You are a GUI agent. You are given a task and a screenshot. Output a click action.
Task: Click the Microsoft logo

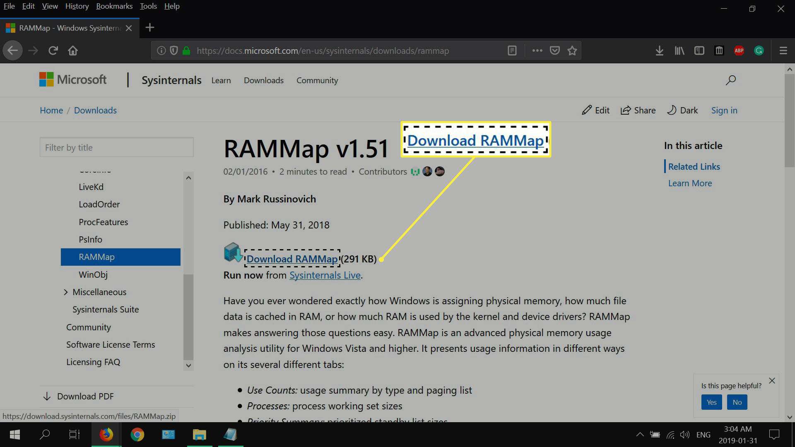(73, 79)
